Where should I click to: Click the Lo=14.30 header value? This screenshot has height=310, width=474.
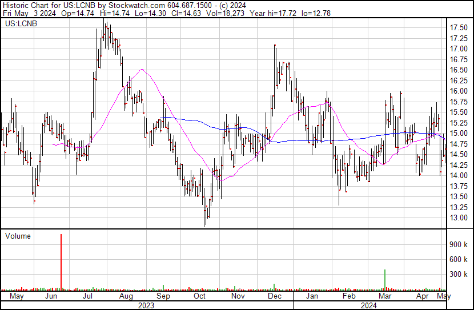[151, 13]
